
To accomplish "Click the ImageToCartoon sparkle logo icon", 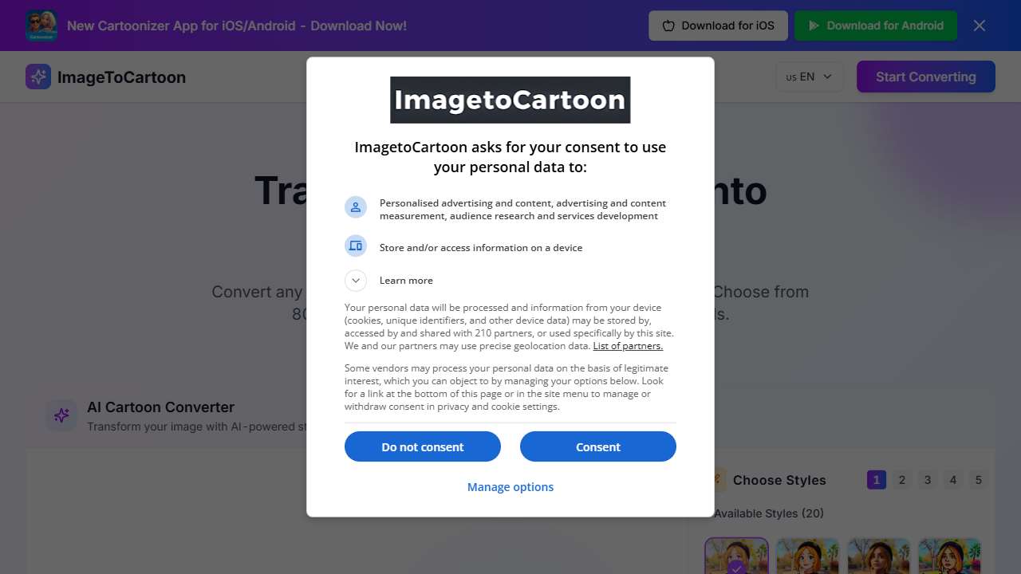I will [x=37, y=77].
